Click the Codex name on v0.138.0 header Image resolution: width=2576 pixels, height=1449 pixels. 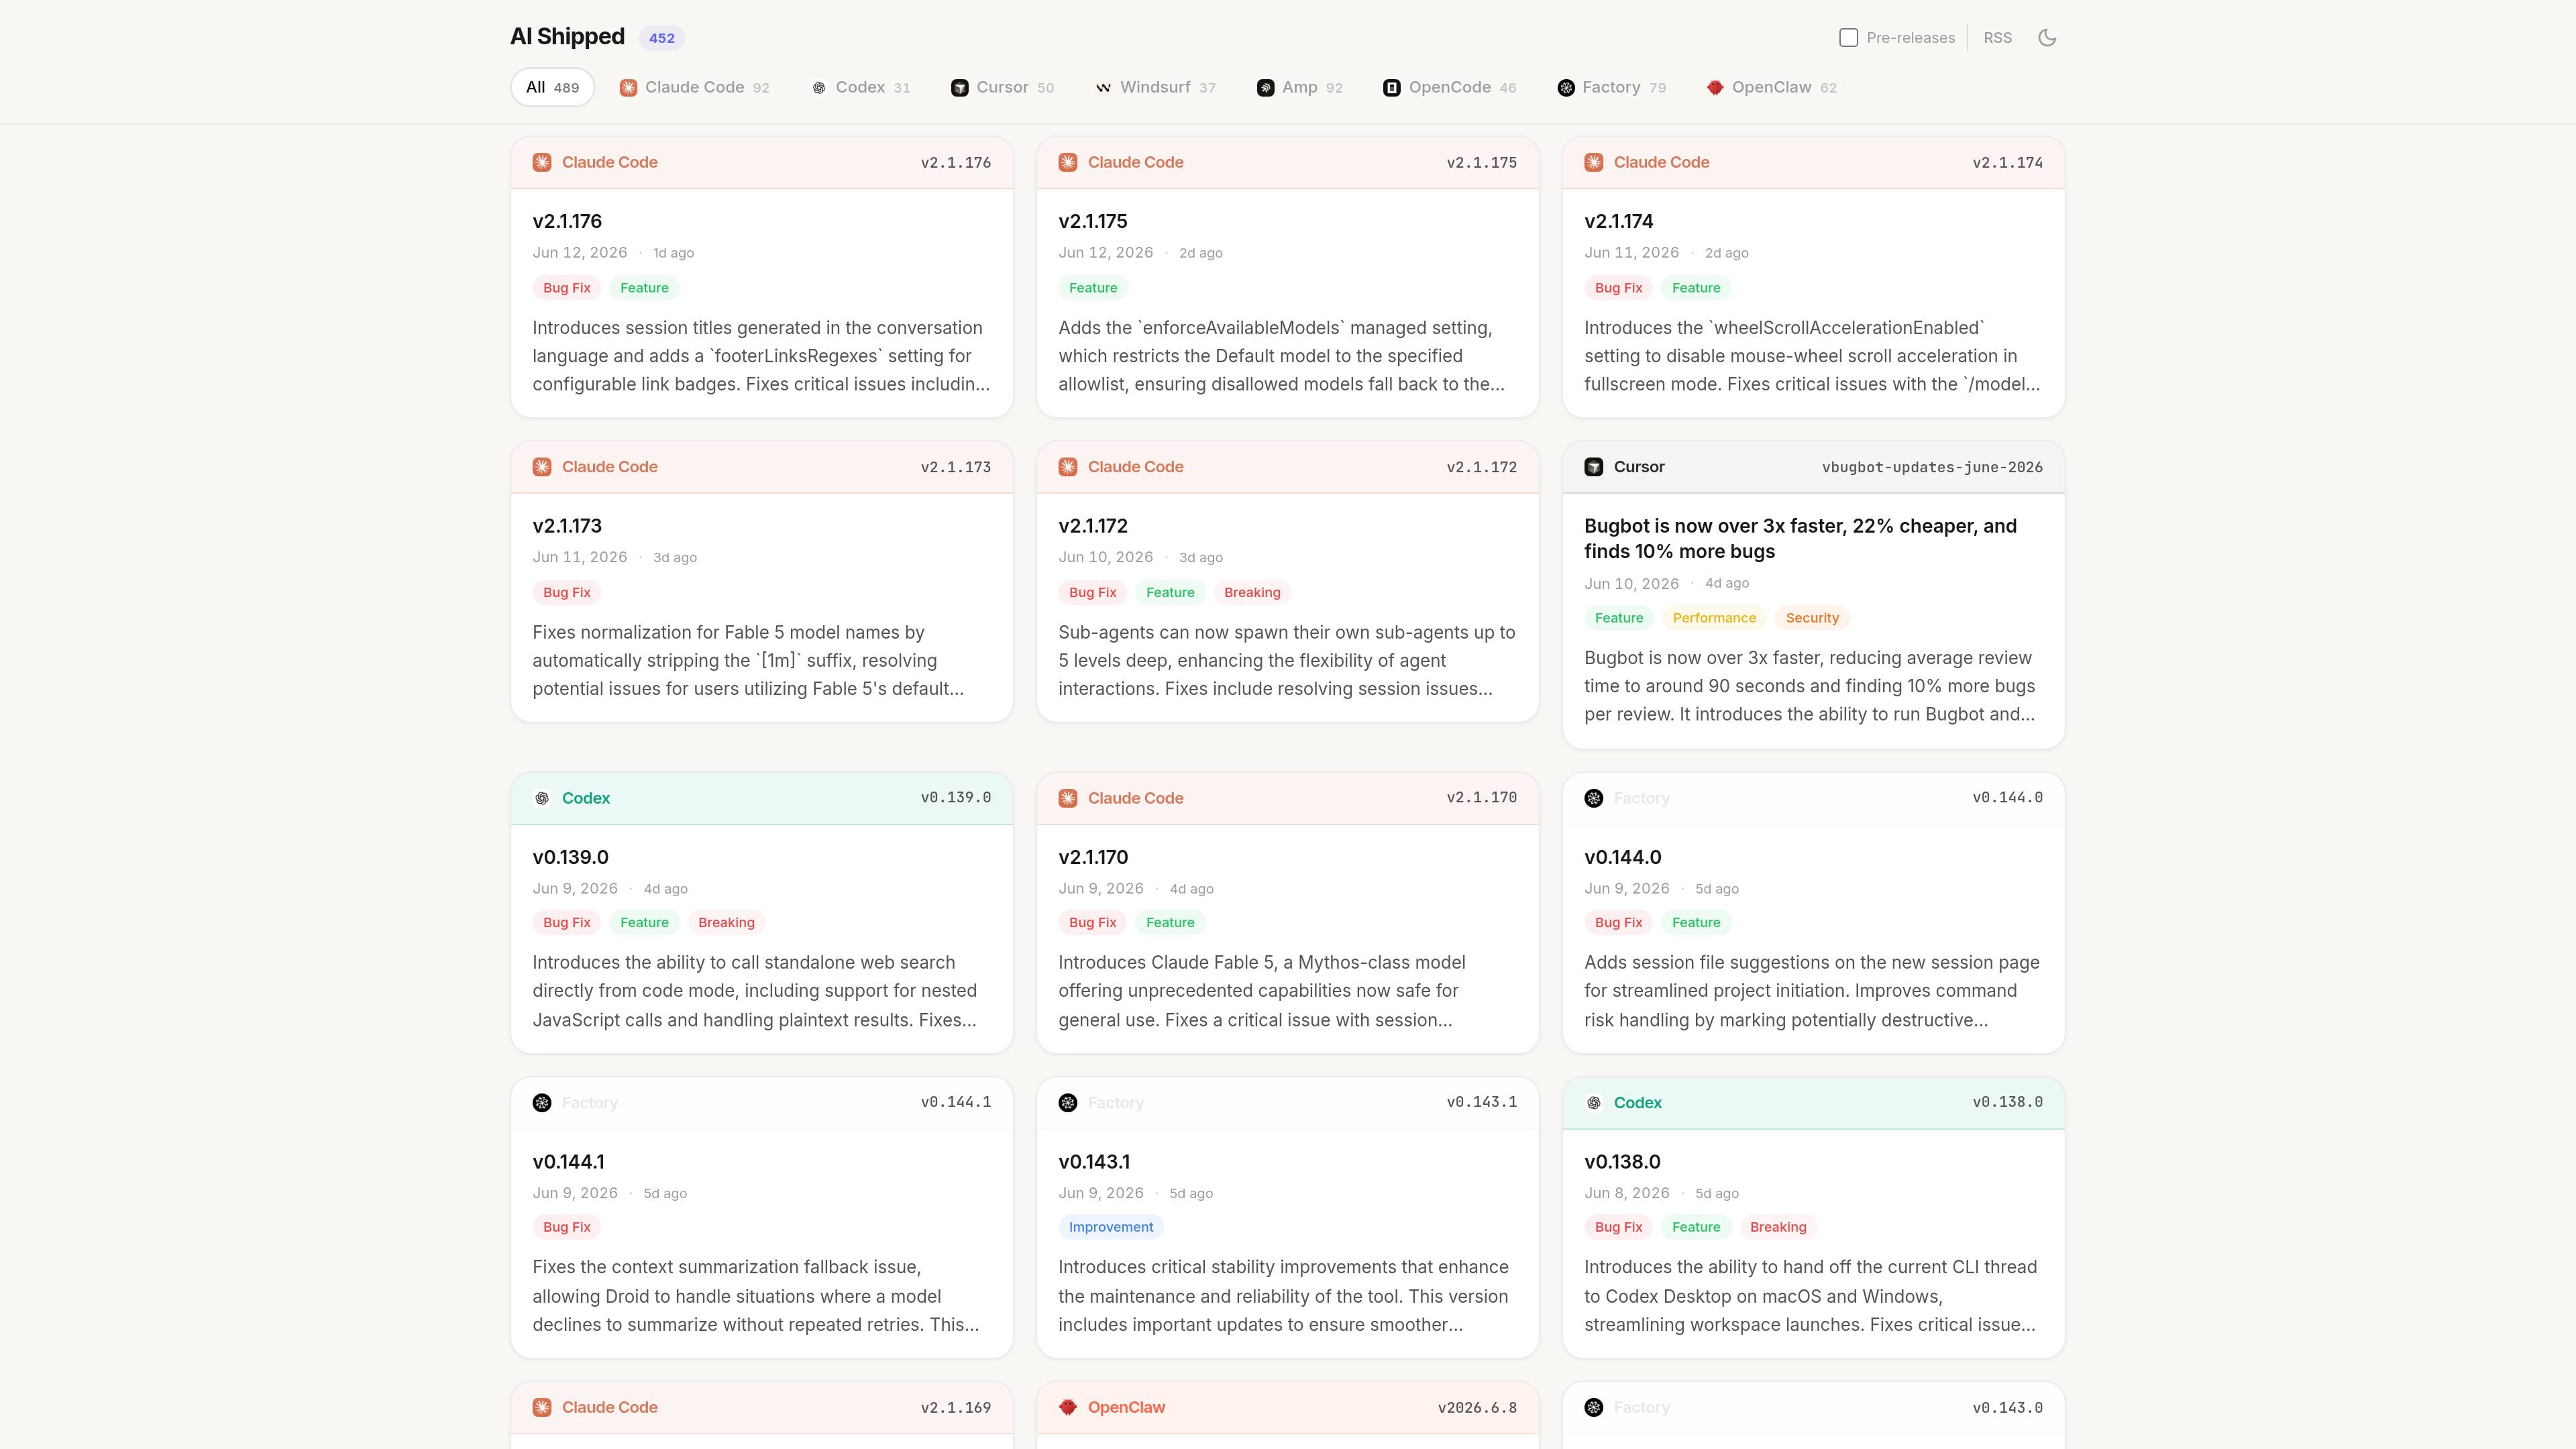(x=1637, y=1103)
